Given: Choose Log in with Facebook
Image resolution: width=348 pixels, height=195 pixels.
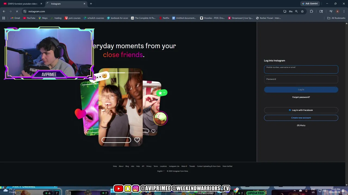Looking at the screenshot, I should point(301,110).
